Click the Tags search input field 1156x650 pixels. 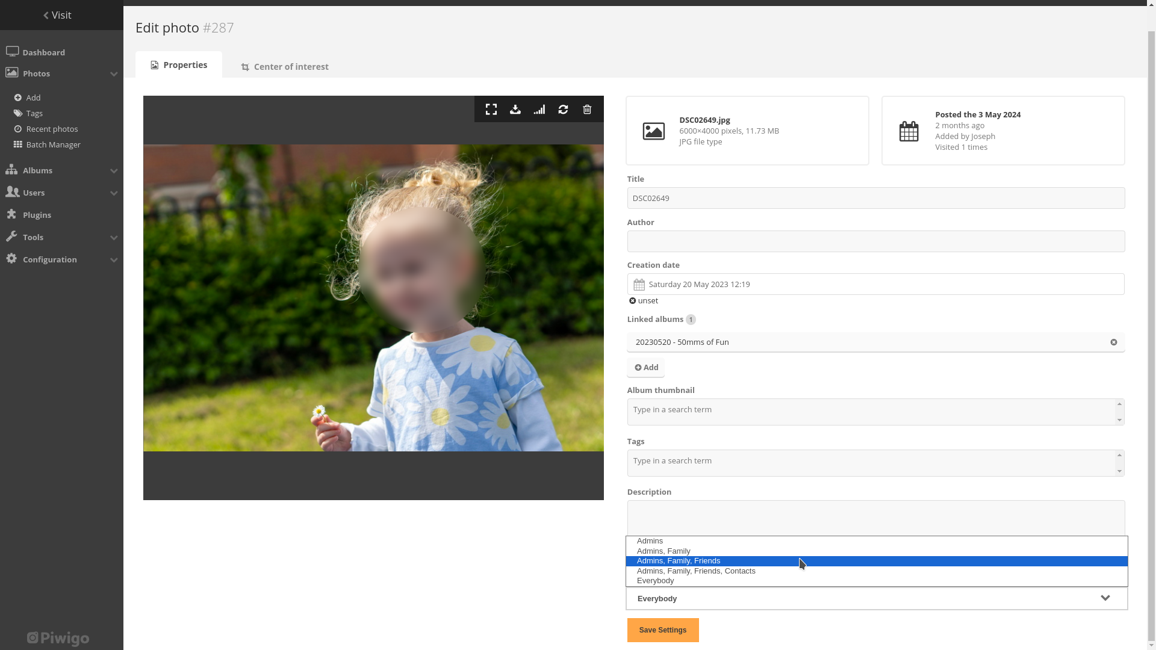[874, 460]
